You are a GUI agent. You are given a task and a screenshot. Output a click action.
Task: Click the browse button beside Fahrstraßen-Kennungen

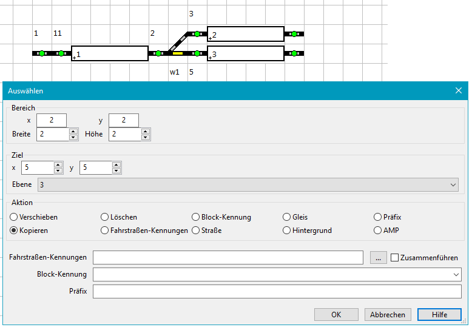(377, 258)
